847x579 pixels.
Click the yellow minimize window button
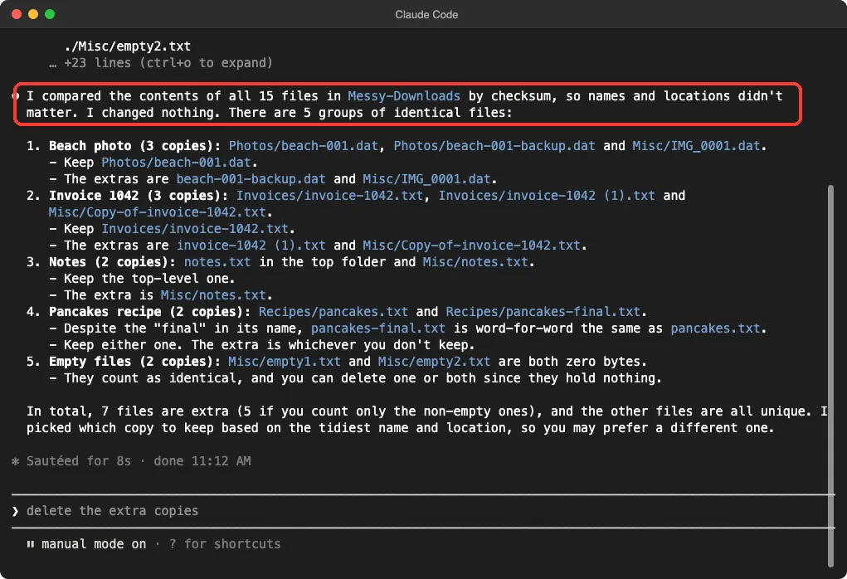pos(33,14)
